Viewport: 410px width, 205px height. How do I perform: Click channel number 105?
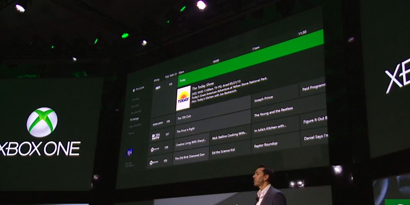point(170,84)
